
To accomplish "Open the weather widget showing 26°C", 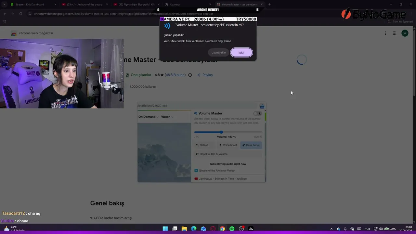I will 14,228.
